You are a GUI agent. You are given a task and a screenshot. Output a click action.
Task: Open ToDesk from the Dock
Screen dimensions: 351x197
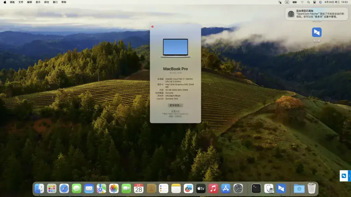point(281,188)
